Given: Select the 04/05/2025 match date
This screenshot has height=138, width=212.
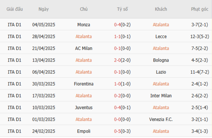Looking at the screenshot, I should coord(44,25).
